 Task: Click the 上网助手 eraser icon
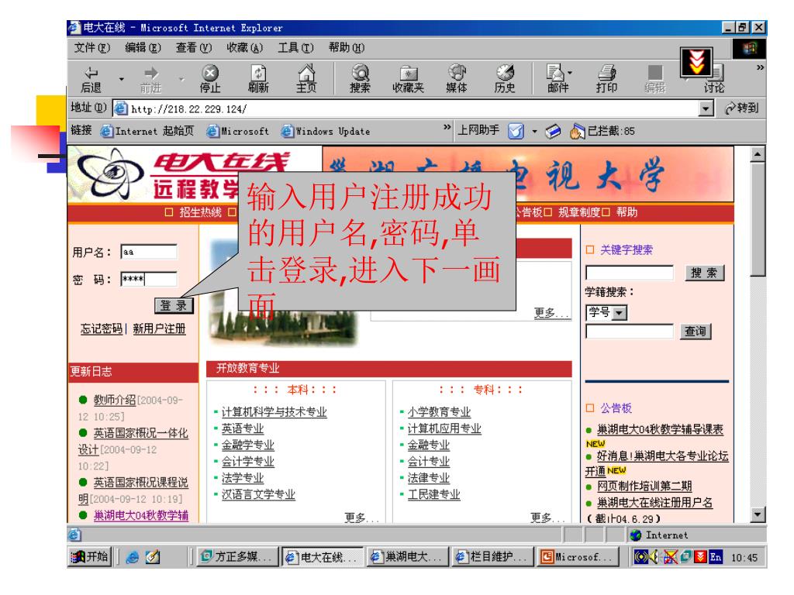click(x=553, y=131)
